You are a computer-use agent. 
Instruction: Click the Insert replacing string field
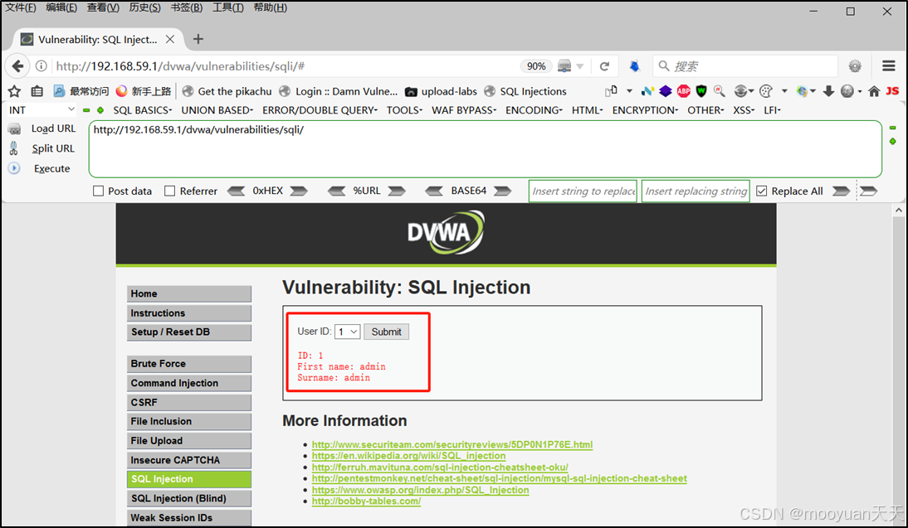click(x=696, y=191)
